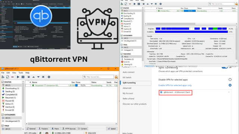Screen dimensions: 239x134
Task: Toggle alternative speed limits icon in status bar
Action: pyautogui.click(x=47, y=133)
